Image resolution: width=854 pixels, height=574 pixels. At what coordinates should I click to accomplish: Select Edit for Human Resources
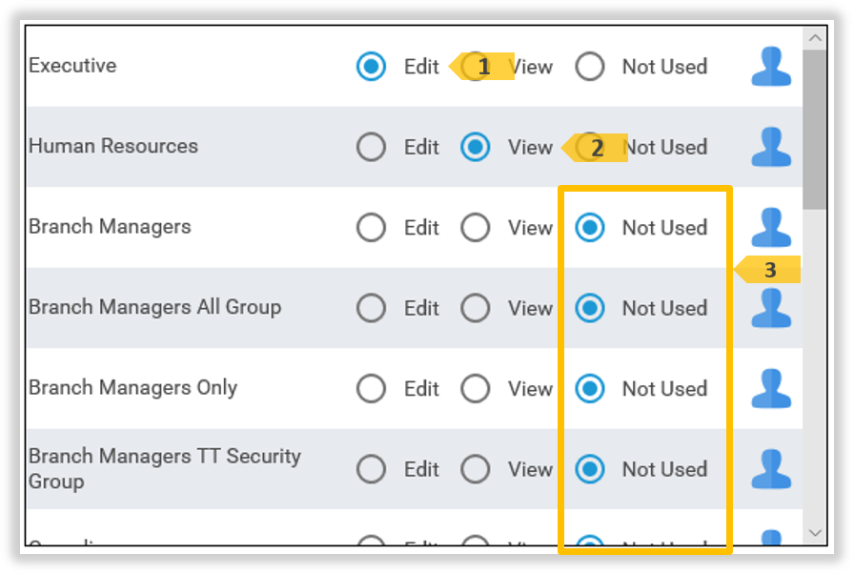point(372,147)
